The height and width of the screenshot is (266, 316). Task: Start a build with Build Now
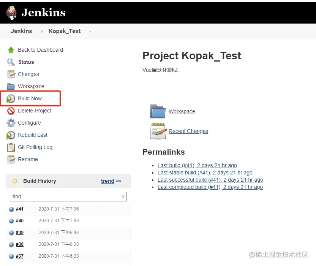(30, 98)
